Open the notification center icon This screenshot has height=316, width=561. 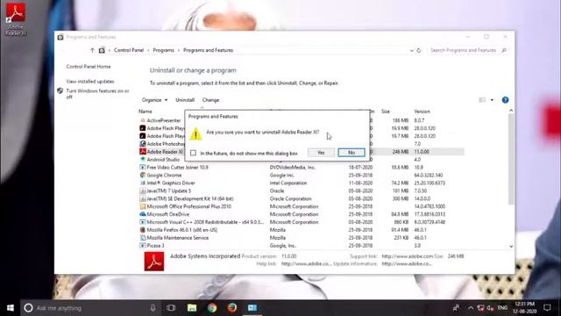[x=547, y=308]
